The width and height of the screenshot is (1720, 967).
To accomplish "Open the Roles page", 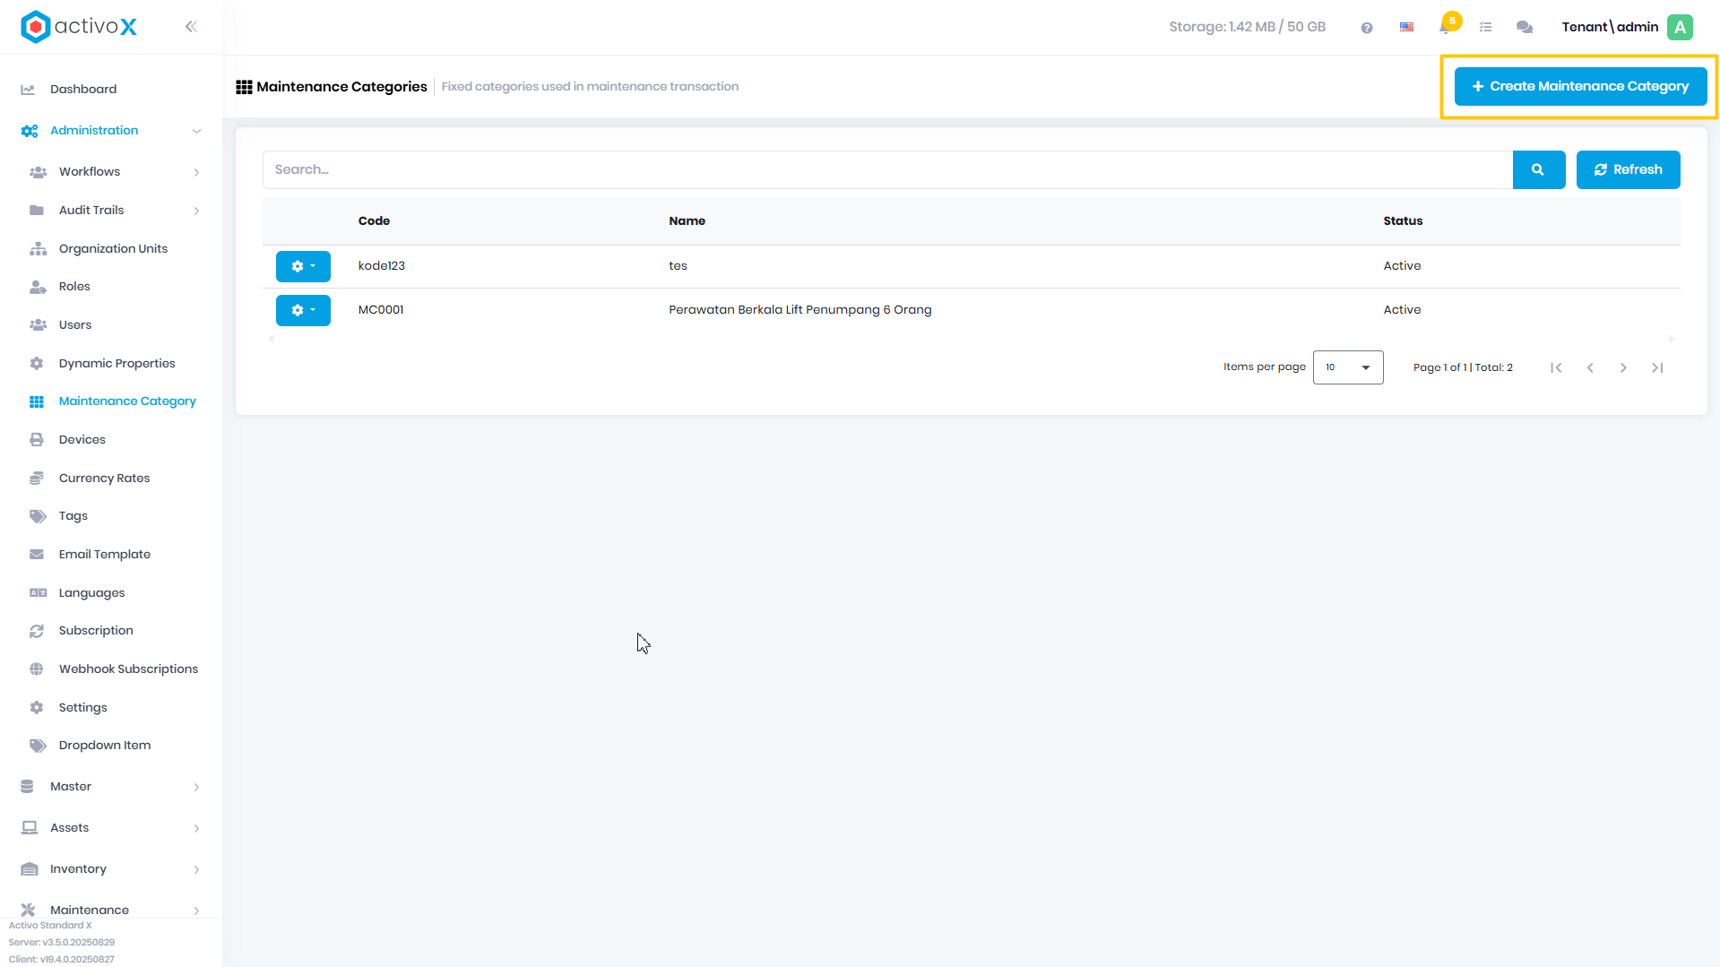I will pyautogui.click(x=74, y=287).
